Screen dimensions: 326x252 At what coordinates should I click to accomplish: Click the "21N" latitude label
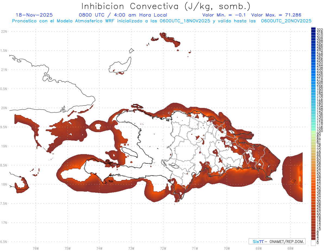coord(4,70)
